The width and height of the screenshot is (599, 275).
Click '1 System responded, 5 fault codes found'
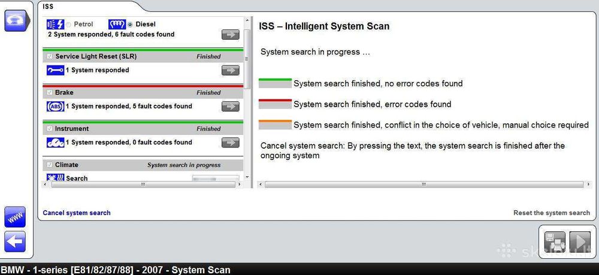pos(129,106)
